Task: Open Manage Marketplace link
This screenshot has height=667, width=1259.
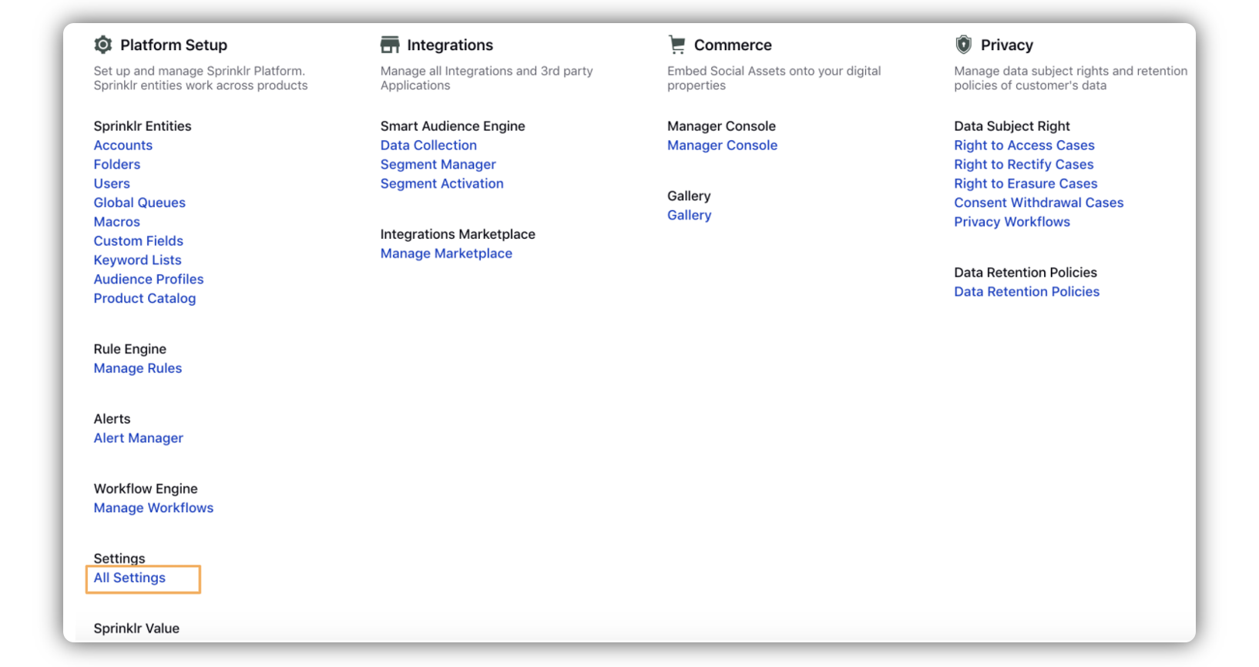Action: pos(446,253)
